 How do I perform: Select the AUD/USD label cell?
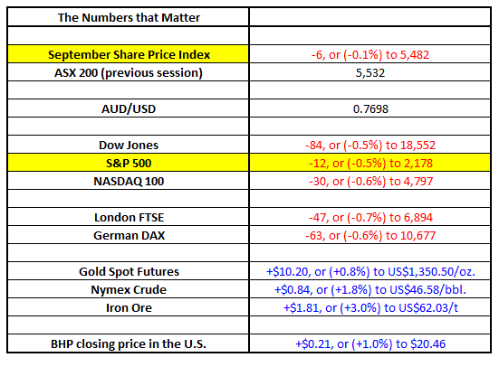click(x=129, y=108)
